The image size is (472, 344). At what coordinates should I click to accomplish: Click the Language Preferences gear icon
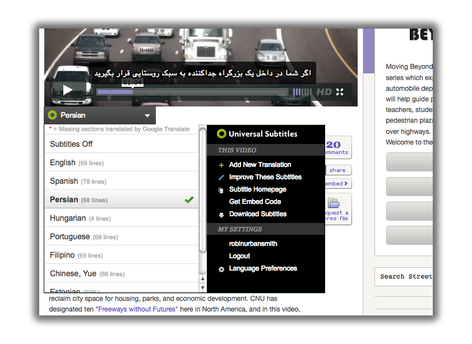coord(221,269)
